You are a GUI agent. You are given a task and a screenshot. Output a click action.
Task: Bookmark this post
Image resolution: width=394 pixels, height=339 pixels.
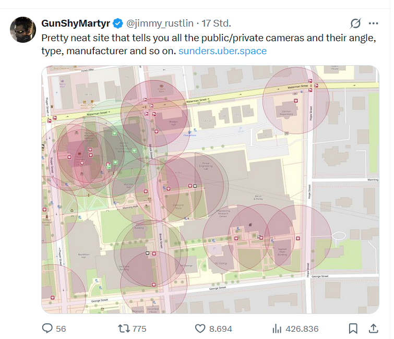point(353,329)
